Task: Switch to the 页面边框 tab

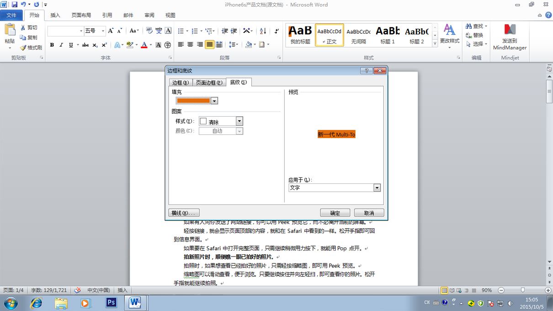Action: (x=209, y=82)
